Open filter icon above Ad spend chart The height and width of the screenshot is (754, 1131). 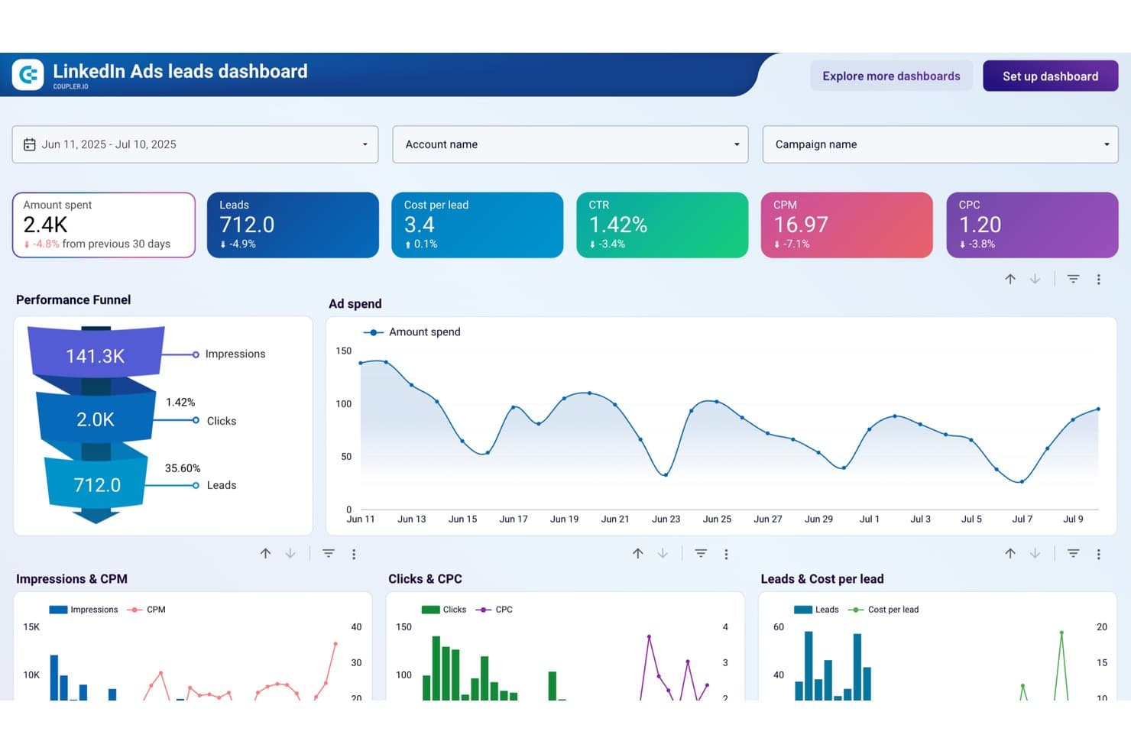(x=1073, y=279)
